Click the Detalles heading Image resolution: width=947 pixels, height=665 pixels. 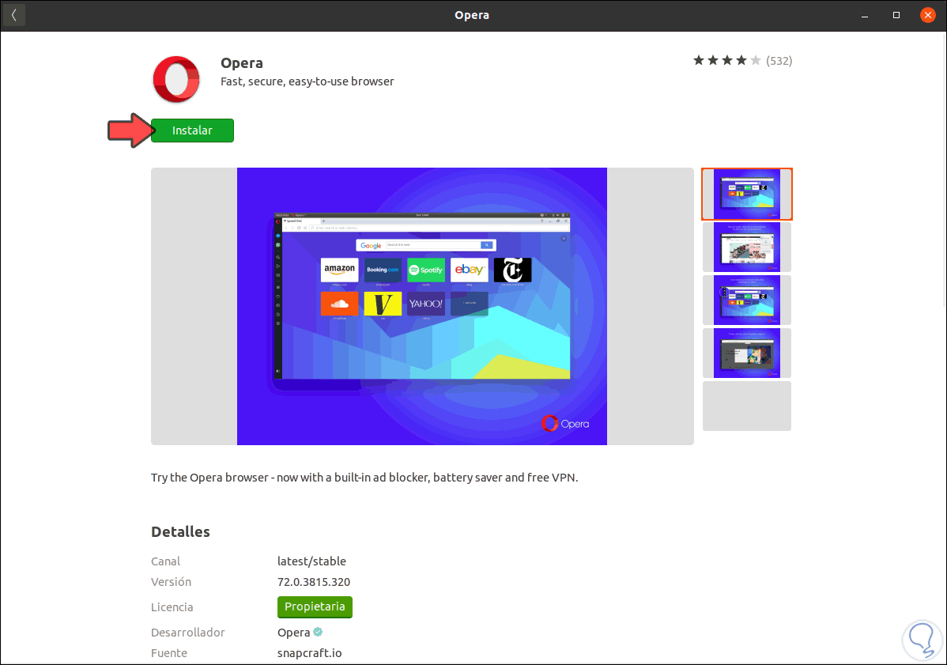click(180, 531)
